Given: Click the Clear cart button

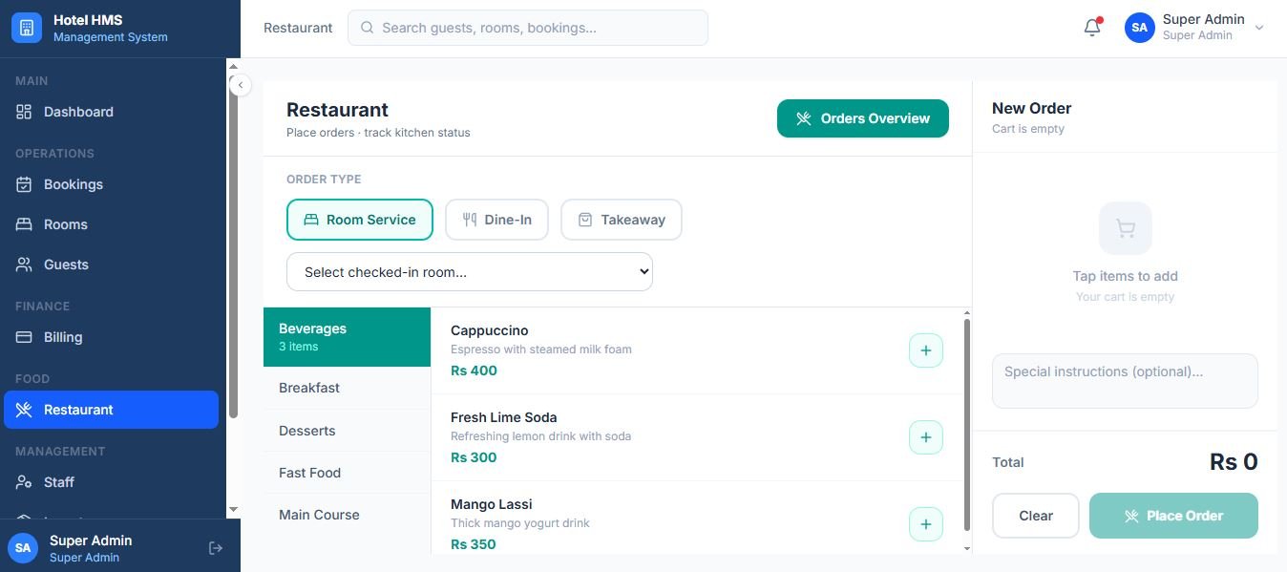Looking at the screenshot, I should pyautogui.click(x=1036, y=516).
